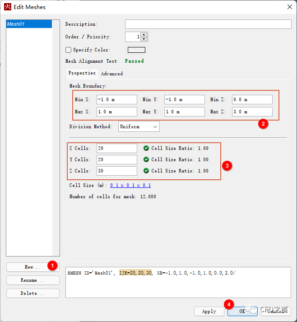Click green check icon beside X Cells ratio
297x322 pixels.
click(146, 148)
